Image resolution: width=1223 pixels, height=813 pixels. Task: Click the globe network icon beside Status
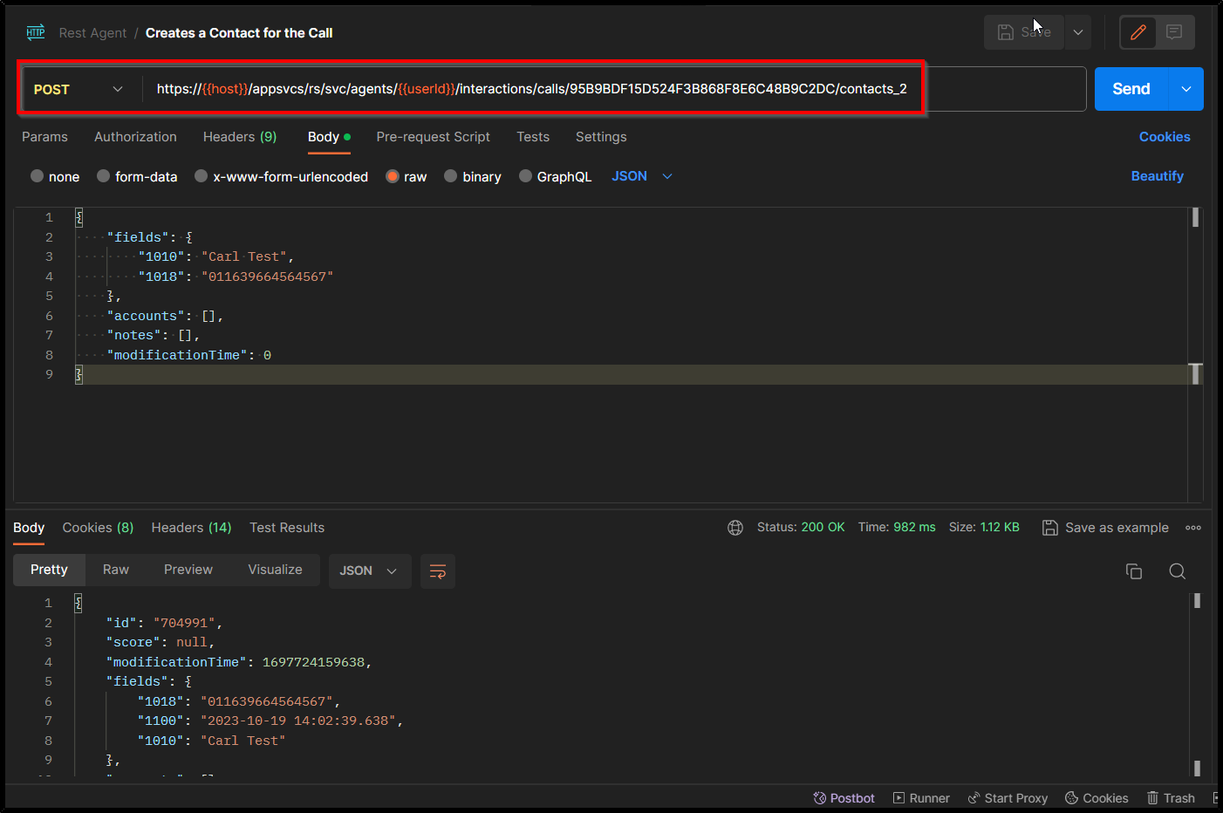[x=735, y=528]
